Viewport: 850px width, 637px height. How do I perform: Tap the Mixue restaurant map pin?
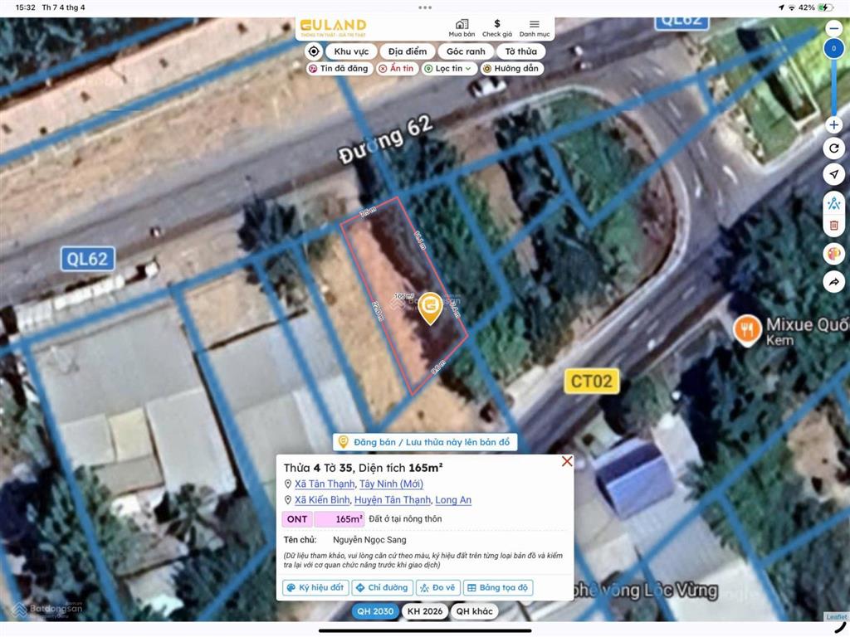747,330
